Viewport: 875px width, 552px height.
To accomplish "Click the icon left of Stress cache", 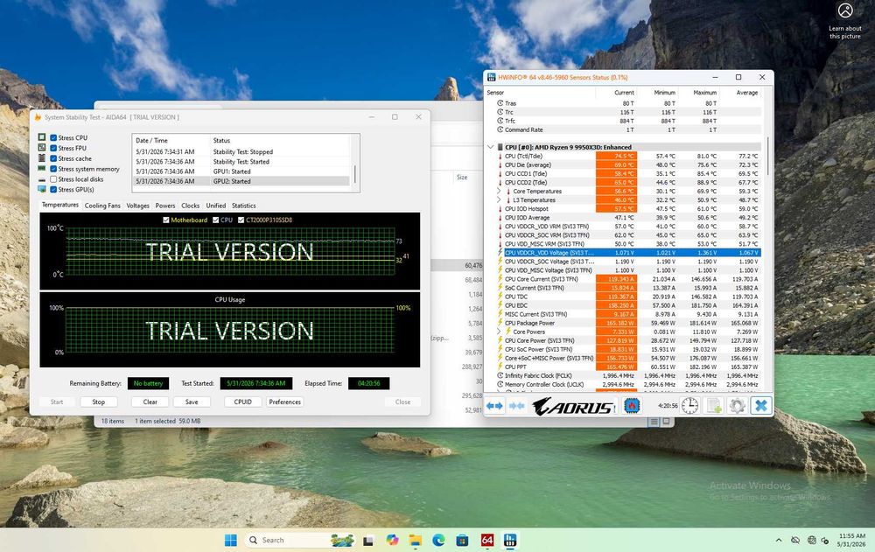I will pos(42,158).
